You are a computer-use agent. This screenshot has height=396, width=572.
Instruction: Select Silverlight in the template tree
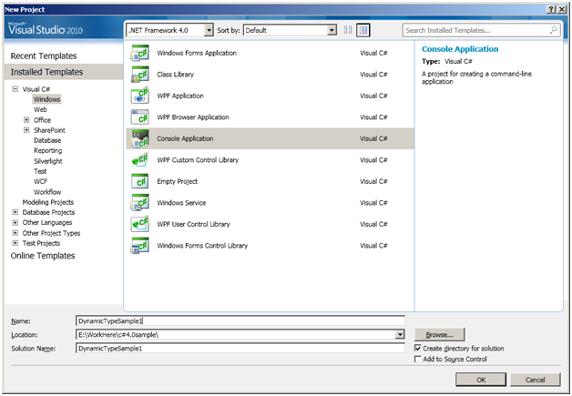pos(50,161)
